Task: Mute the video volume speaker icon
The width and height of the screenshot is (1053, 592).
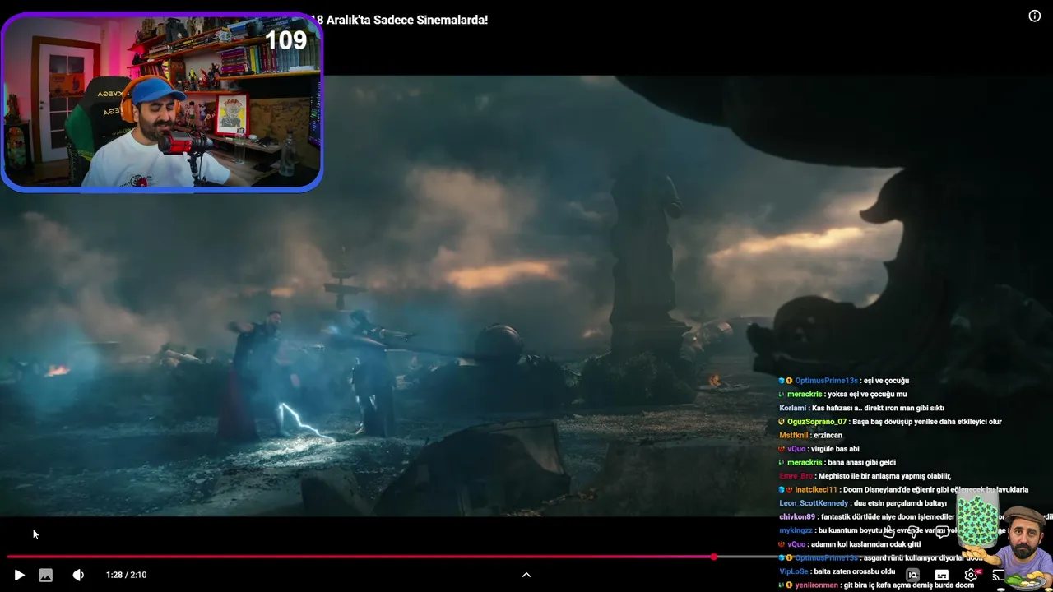Action: [78, 576]
